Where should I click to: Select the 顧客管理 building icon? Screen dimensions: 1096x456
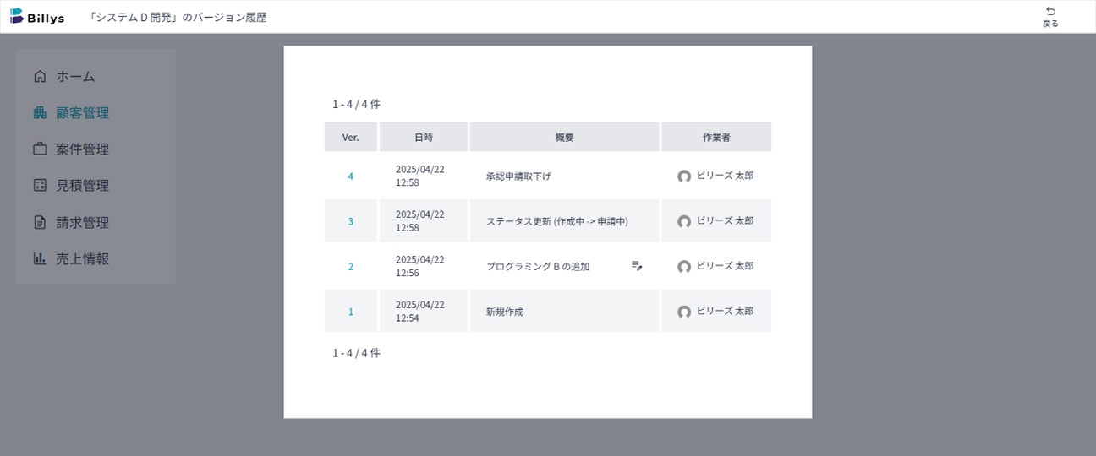[40, 112]
